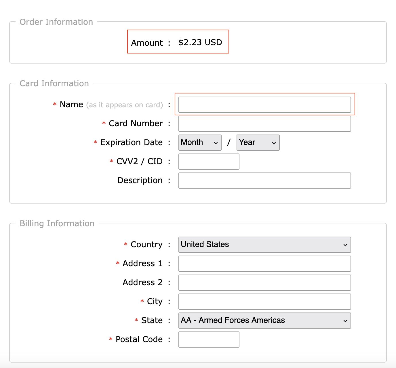Click the CVV2 / CID input field
This screenshot has width=396, height=368.
coord(209,162)
